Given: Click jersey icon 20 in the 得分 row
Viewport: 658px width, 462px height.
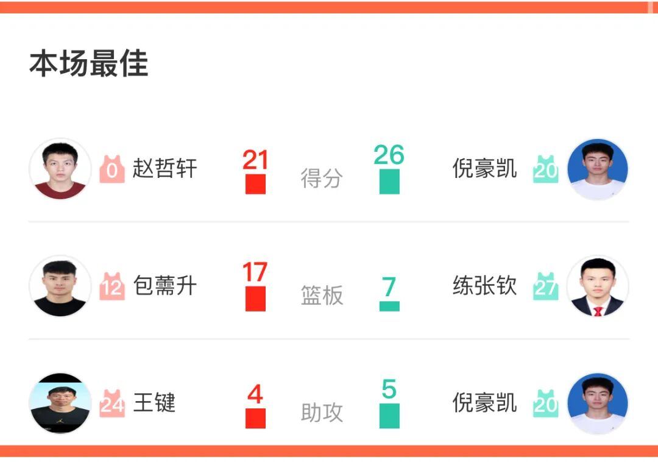Looking at the screenshot, I should click(x=546, y=169).
